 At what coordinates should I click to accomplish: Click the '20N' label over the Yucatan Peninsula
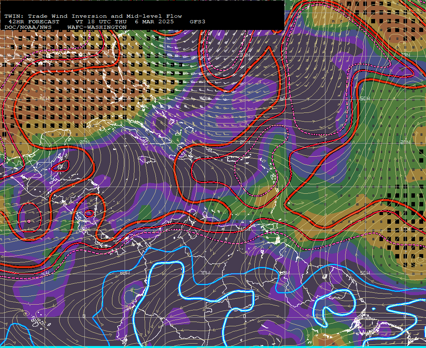pos(84,142)
